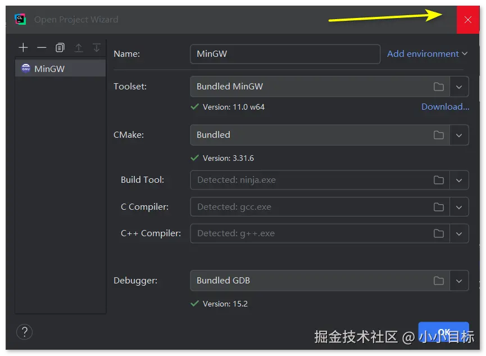The height and width of the screenshot is (356, 486).
Task: Select MinGW toolchain in list
Action: coord(61,69)
